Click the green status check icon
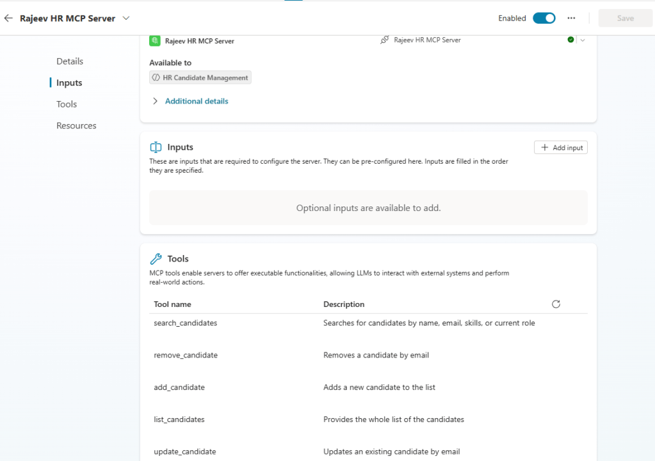This screenshot has width=655, height=461. (x=570, y=40)
